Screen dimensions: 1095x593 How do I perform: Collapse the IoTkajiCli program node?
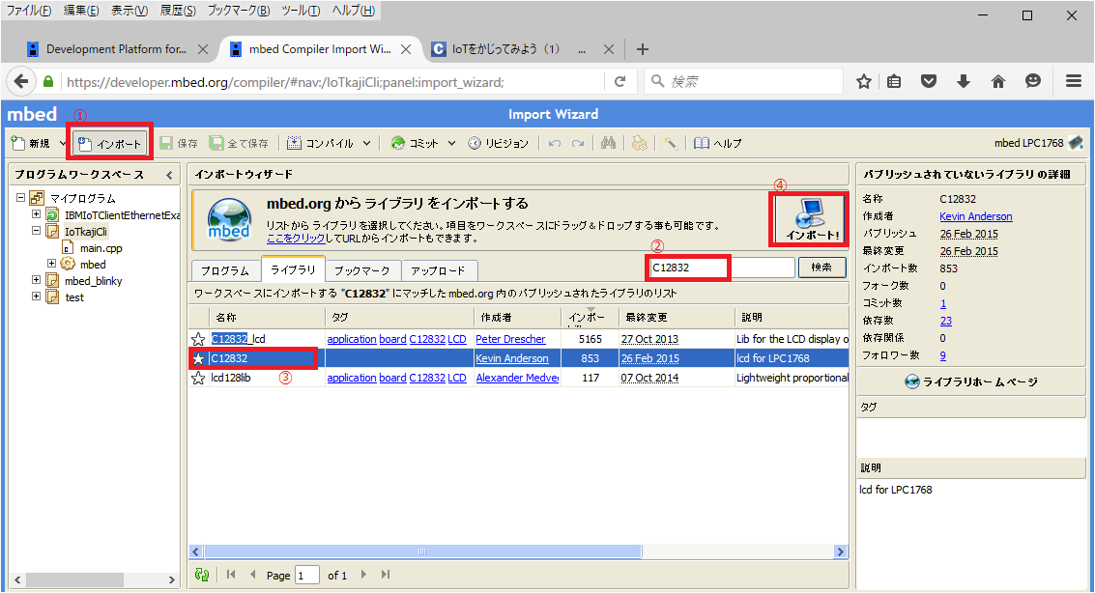[x=36, y=231]
